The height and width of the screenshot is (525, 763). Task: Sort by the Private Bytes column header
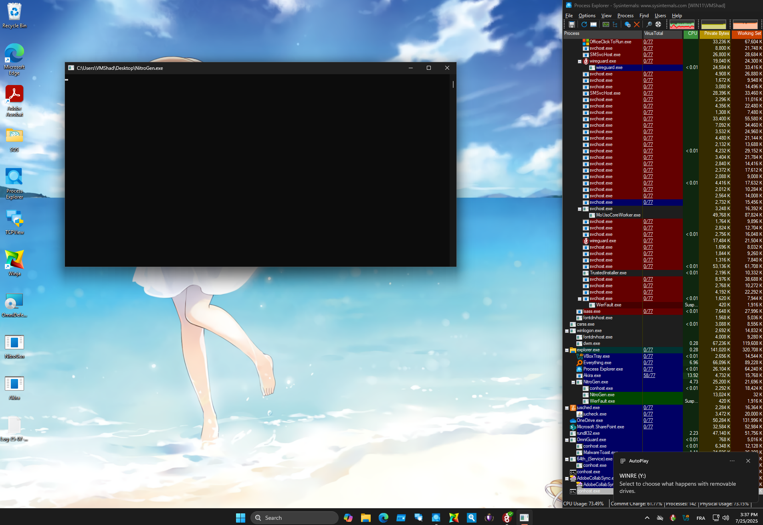[715, 34]
